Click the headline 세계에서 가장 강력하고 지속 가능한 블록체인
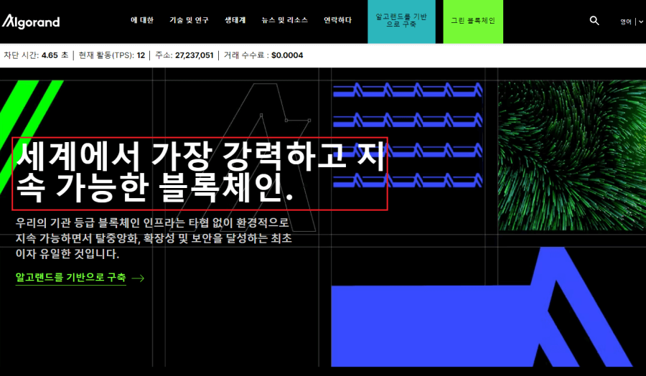 [x=200, y=174]
